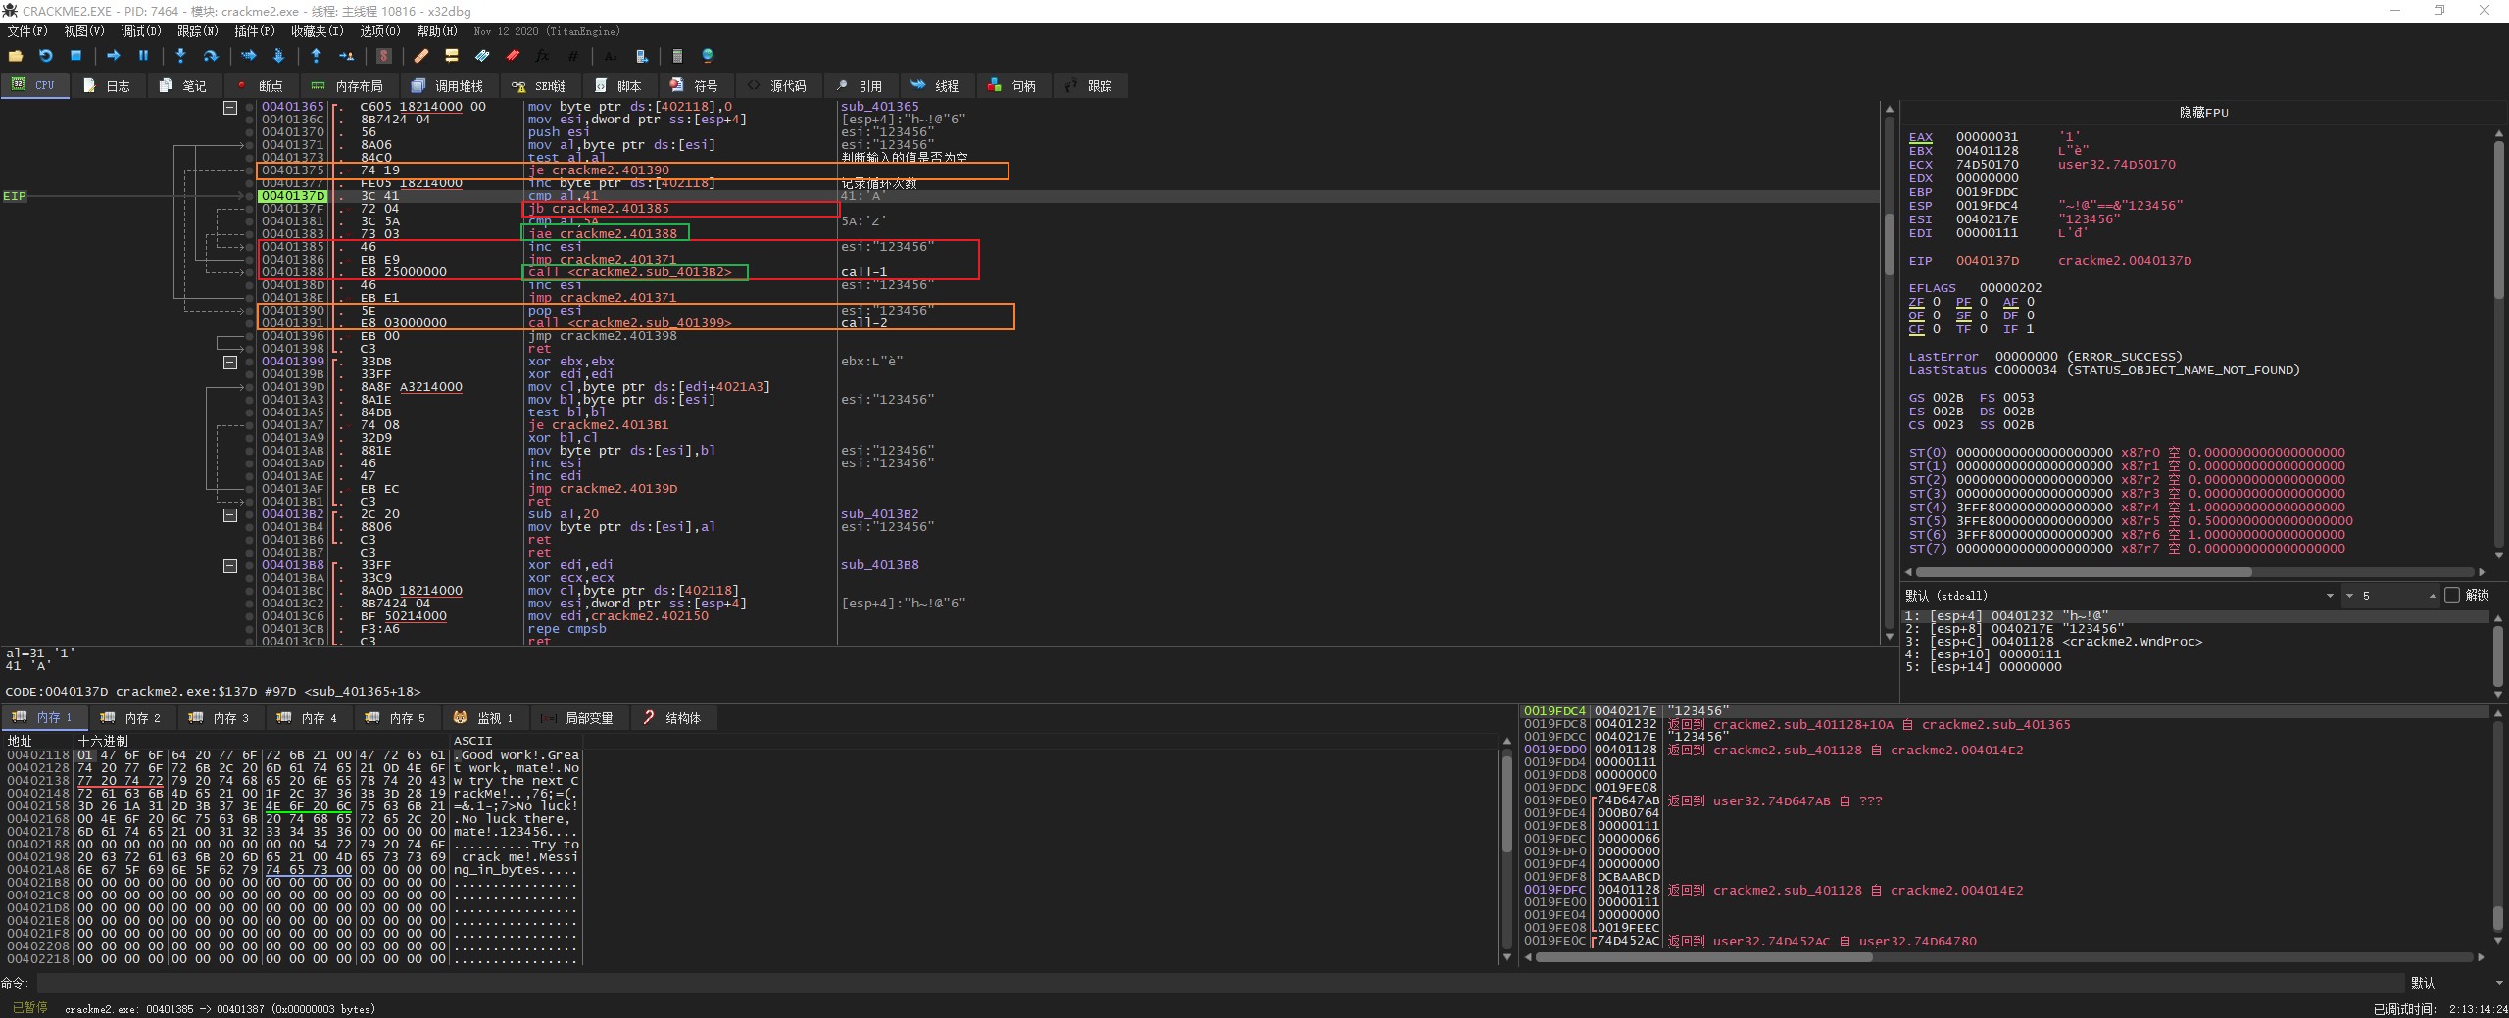Viewport: 2509px width, 1018px height.
Task: Switch to the 内存 2 dump tab
Action: pos(133,718)
